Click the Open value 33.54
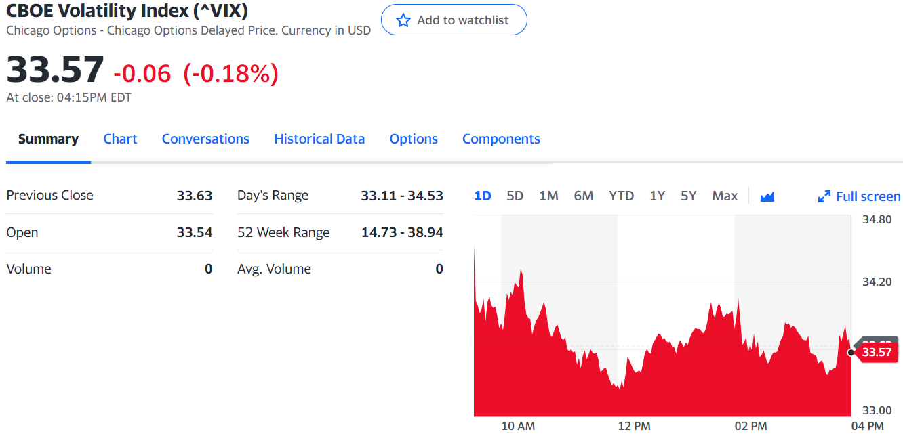Viewport: 903px width, 436px height. click(195, 232)
